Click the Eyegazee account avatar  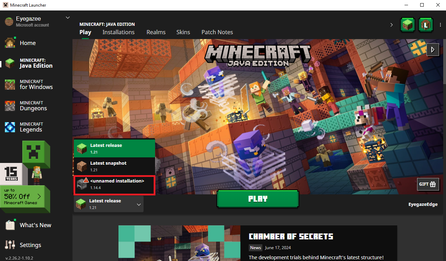click(9, 22)
